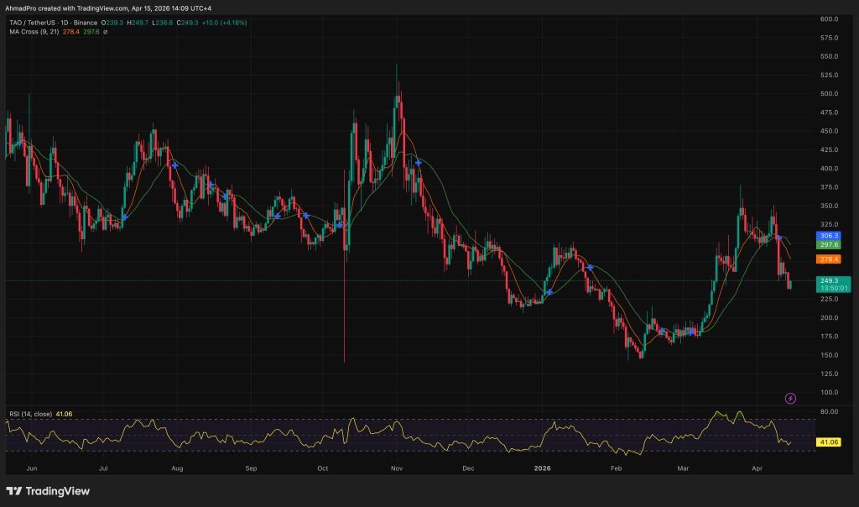The width and height of the screenshot is (859, 507).
Task: Select the blue 306.3 price label
Action: click(829, 237)
